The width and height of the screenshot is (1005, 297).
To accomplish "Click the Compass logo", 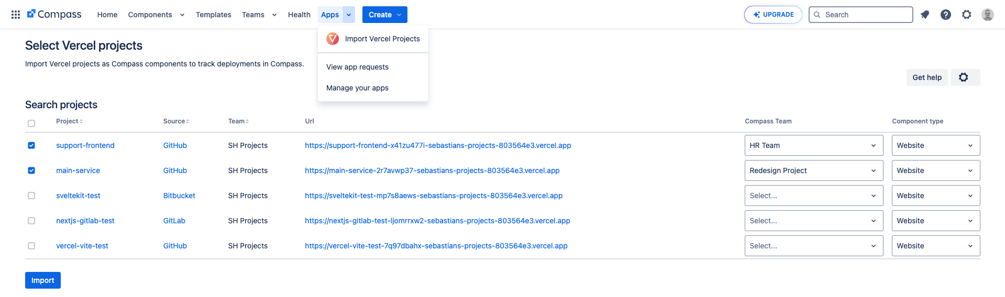I will point(54,15).
